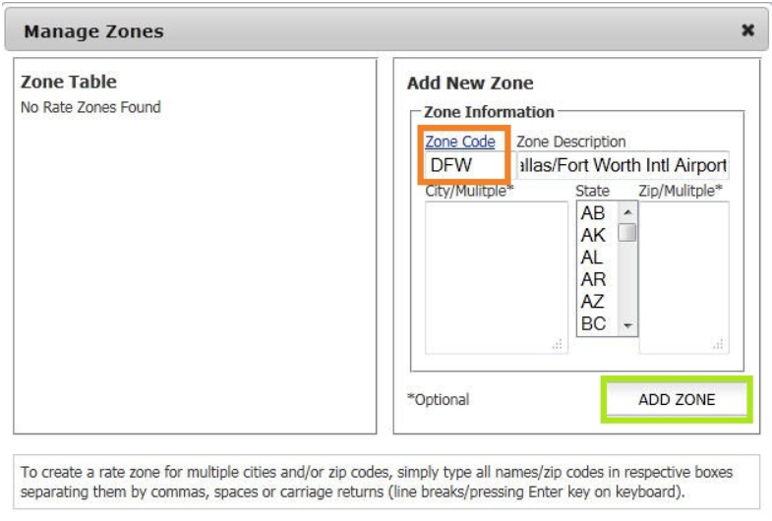This screenshot has width=772, height=521.
Task: Select AK in the State list
Action: click(x=593, y=235)
